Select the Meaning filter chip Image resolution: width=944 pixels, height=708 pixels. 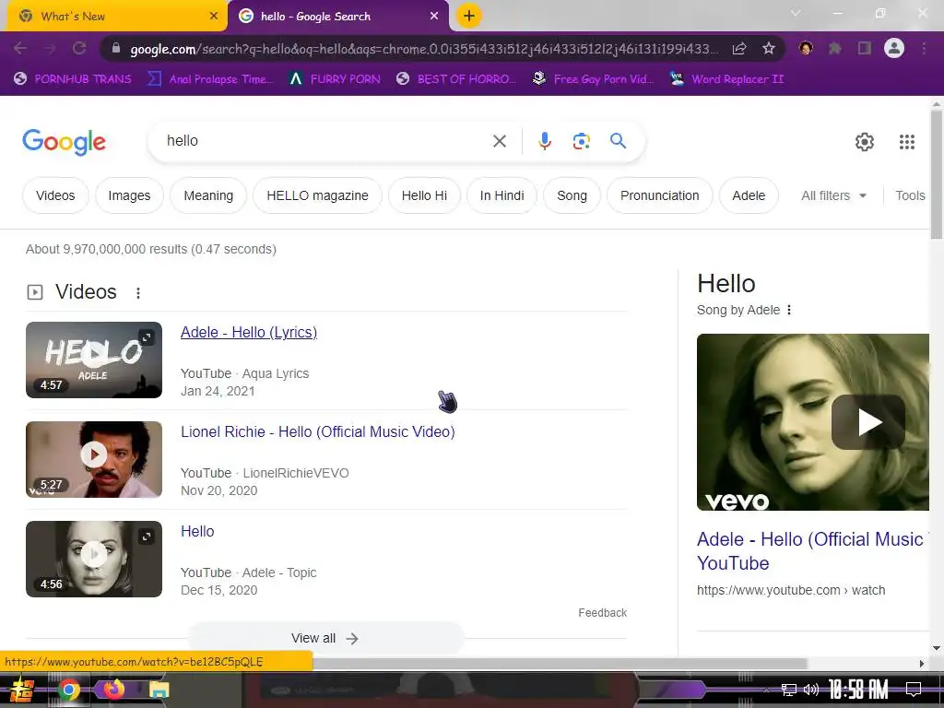[x=208, y=195]
